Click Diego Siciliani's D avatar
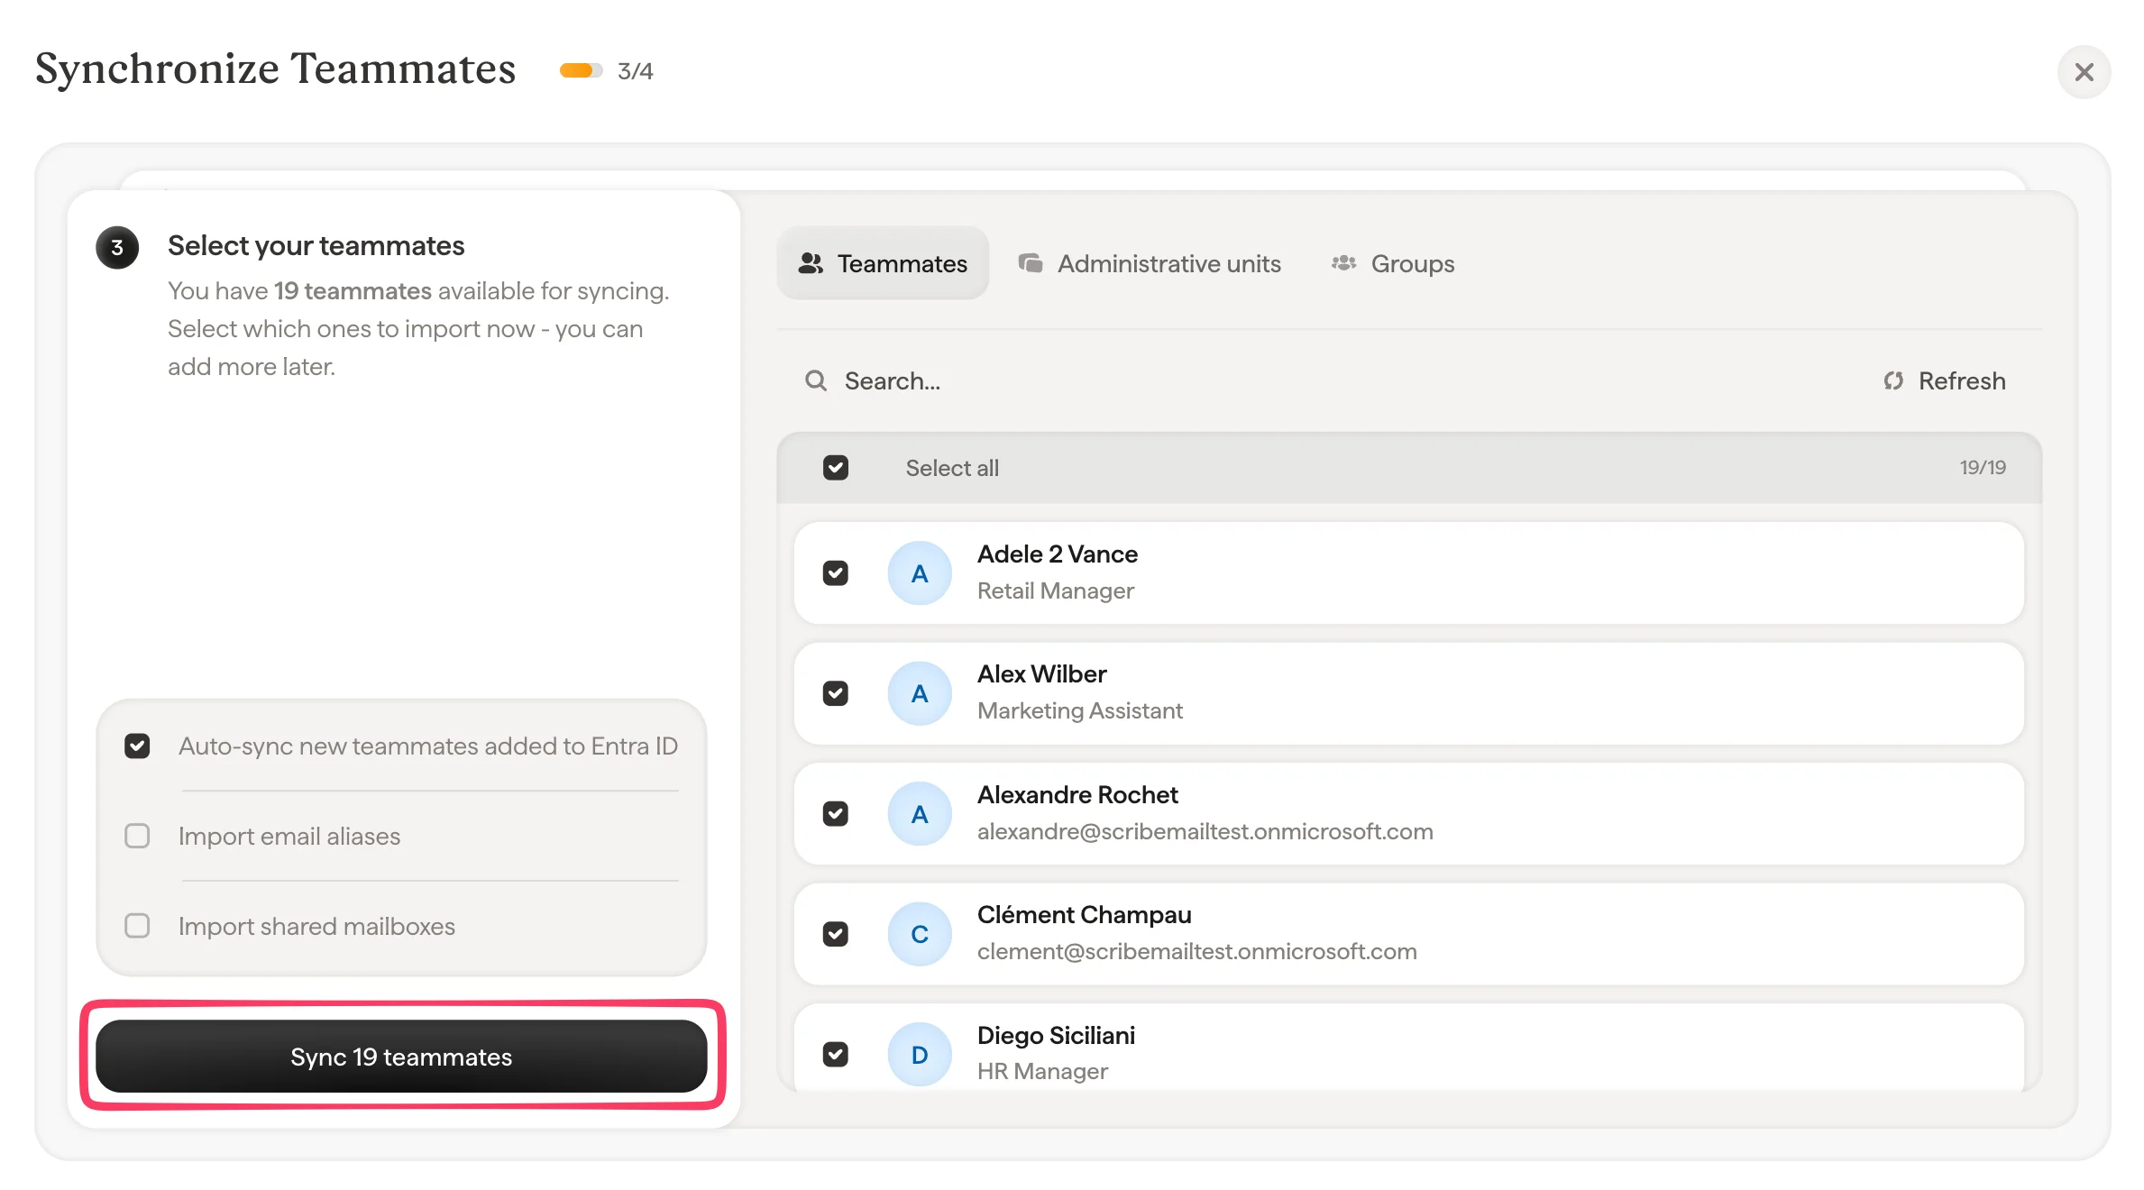Image resolution: width=2144 pixels, height=1190 pixels. tap(920, 1055)
